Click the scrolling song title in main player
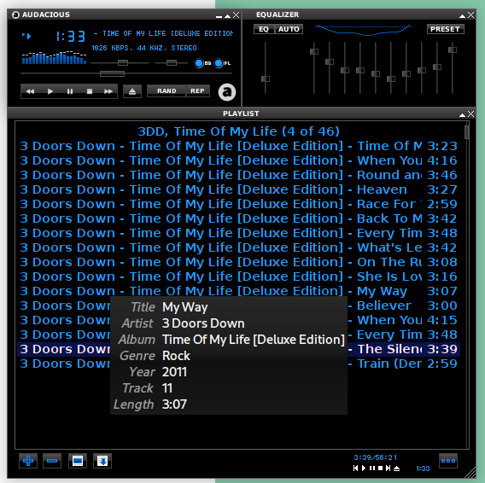Screen dimensions: 485x483 point(164,33)
